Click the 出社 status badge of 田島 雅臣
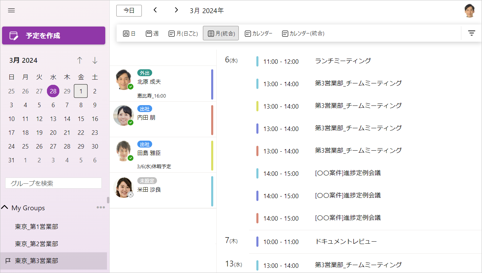Viewport: 482px width, 273px height. click(x=145, y=144)
